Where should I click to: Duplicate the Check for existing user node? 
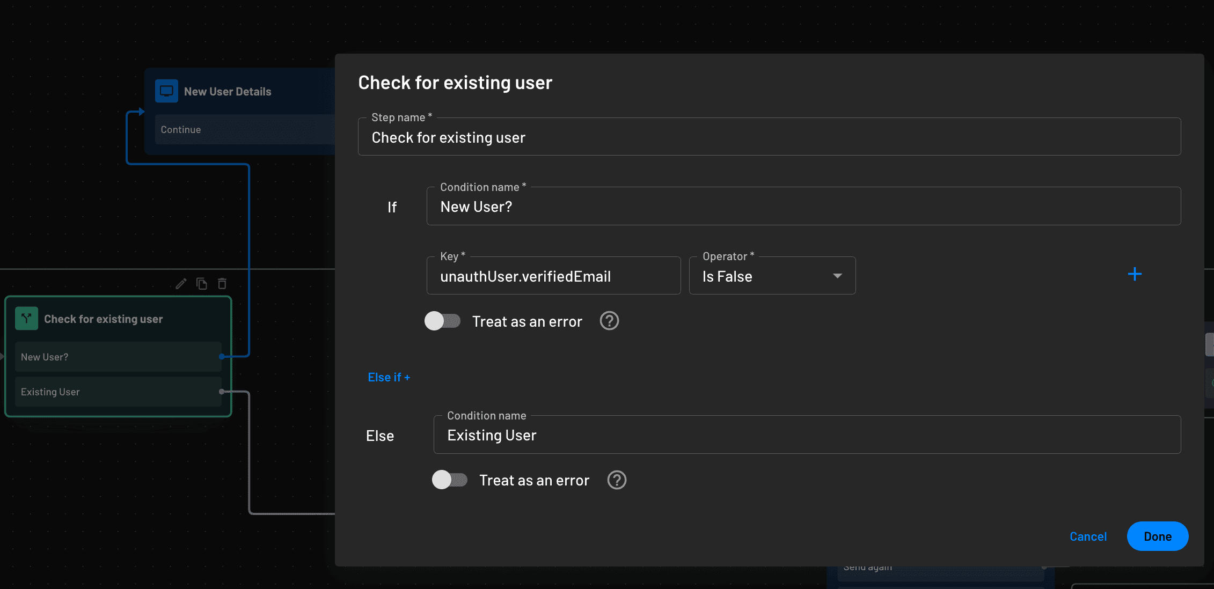point(201,283)
